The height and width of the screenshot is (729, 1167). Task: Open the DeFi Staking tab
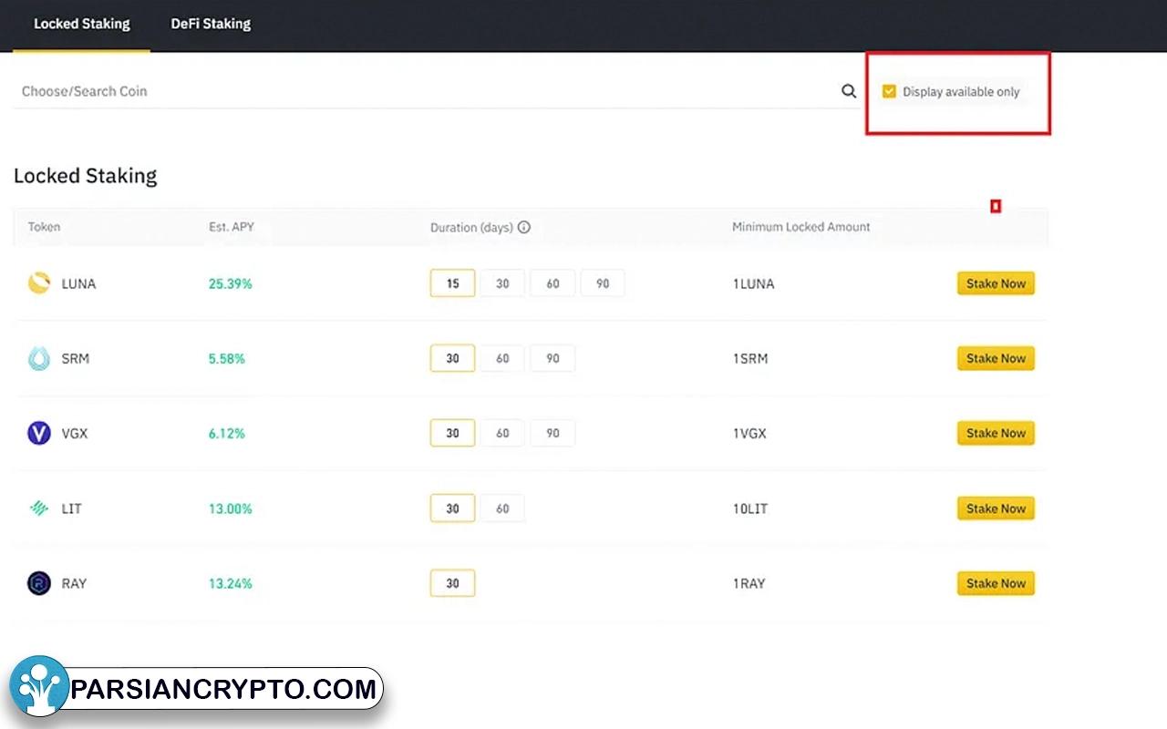(211, 24)
